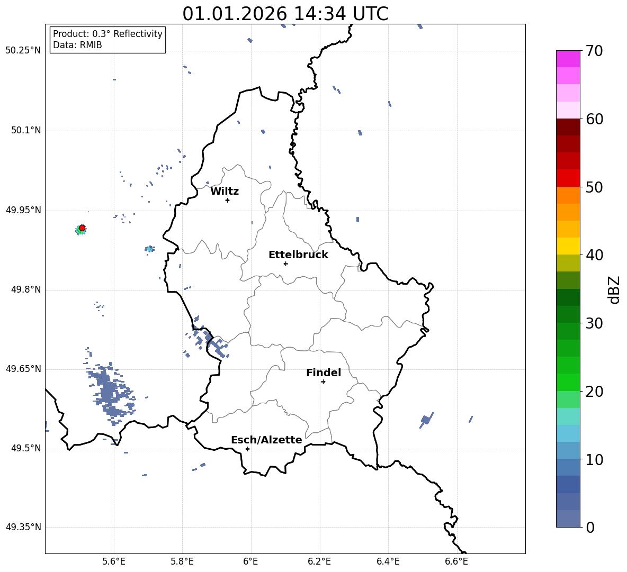Screen dimensions: 627x572
Task: Click the 6°E longitude label
Action: click(x=250, y=561)
